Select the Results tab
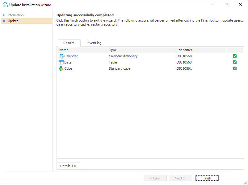 [69, 43]
